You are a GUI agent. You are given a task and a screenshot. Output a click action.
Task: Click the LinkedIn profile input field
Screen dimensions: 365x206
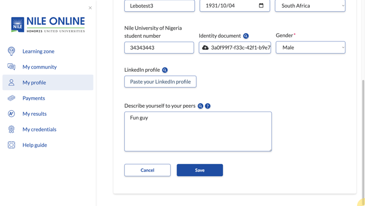[x=160, y=82]
